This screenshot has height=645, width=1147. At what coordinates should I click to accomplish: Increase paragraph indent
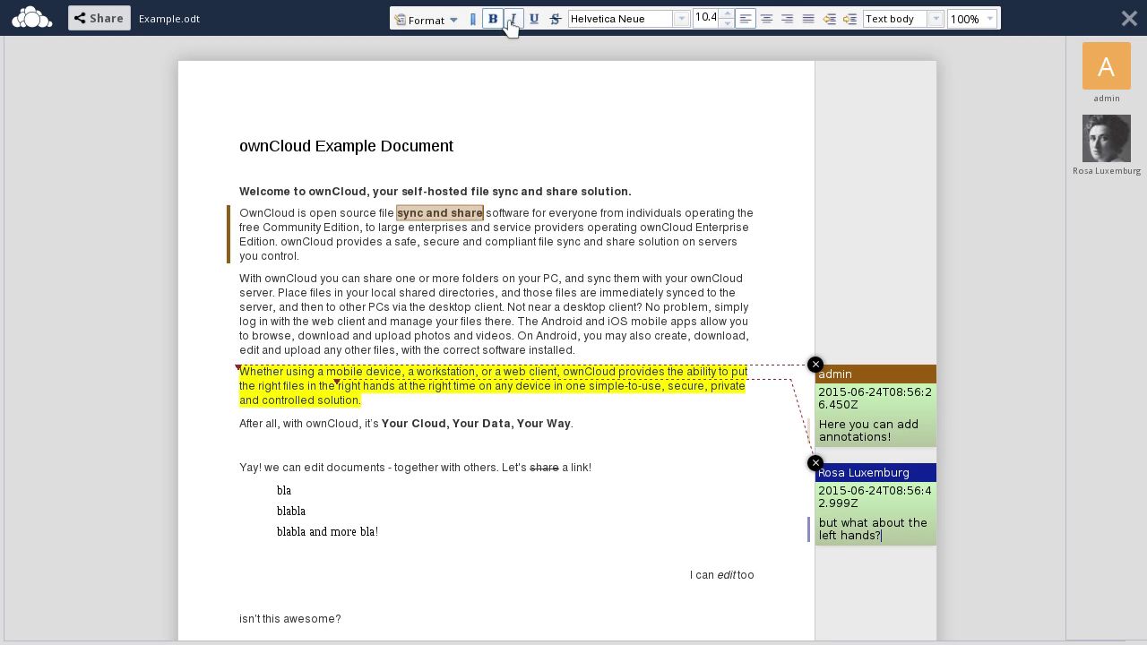[x=849, y=19]
